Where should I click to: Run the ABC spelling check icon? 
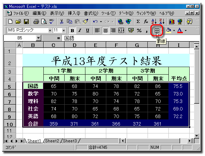pos(52,22)
